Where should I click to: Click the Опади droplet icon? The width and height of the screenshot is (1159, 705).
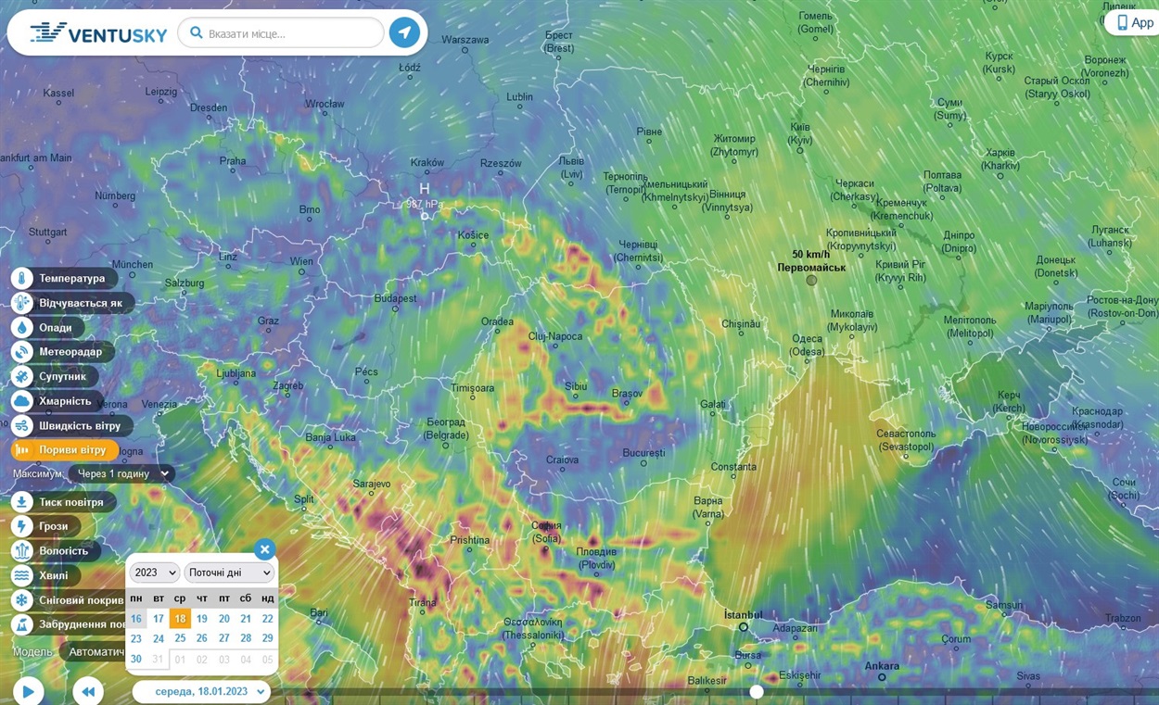point(22,327)
